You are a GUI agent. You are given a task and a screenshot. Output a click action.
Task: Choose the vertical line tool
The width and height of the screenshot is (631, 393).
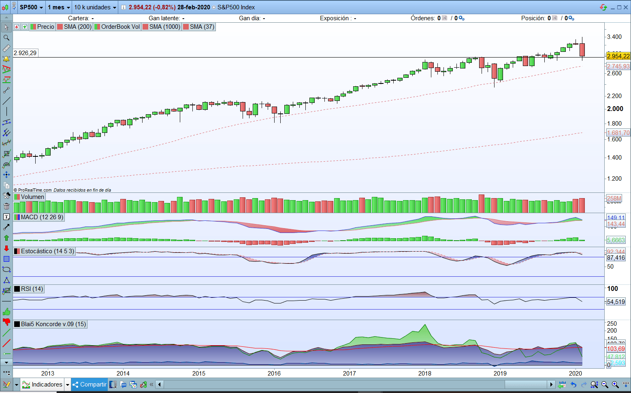(6, 111)
